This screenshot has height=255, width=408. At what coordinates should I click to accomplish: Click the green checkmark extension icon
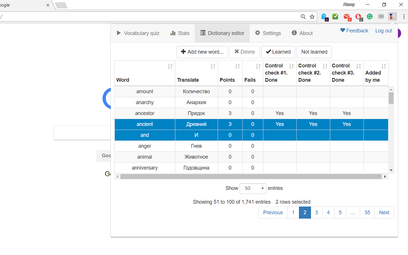[x=335, y=17]
